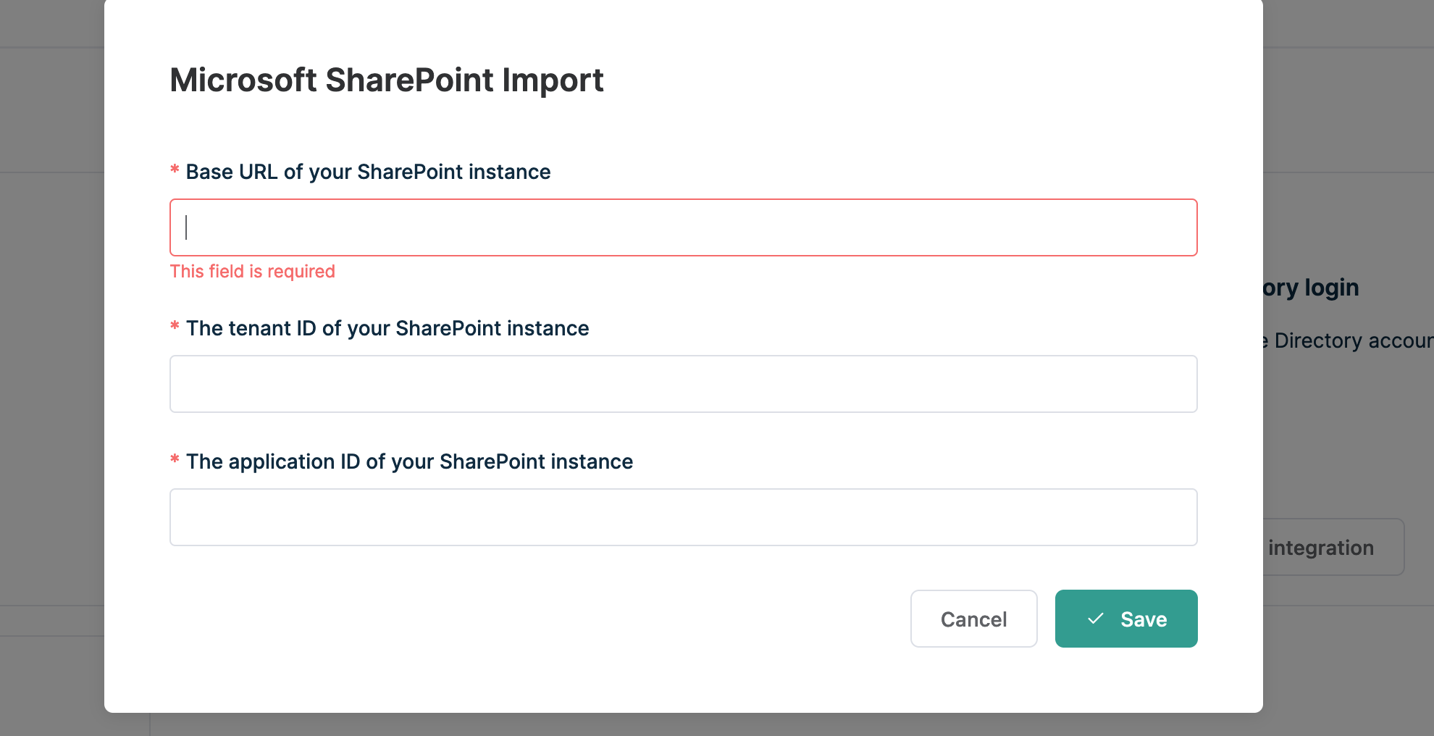Click the 'ory login' heading in background page
The width and height of the screenshot is (1434, 736).
point(1311,288)
